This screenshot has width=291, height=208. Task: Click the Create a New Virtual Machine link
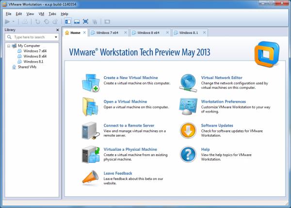click(x=130, y=78)
